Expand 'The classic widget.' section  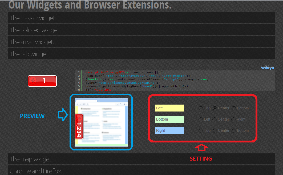141,18
